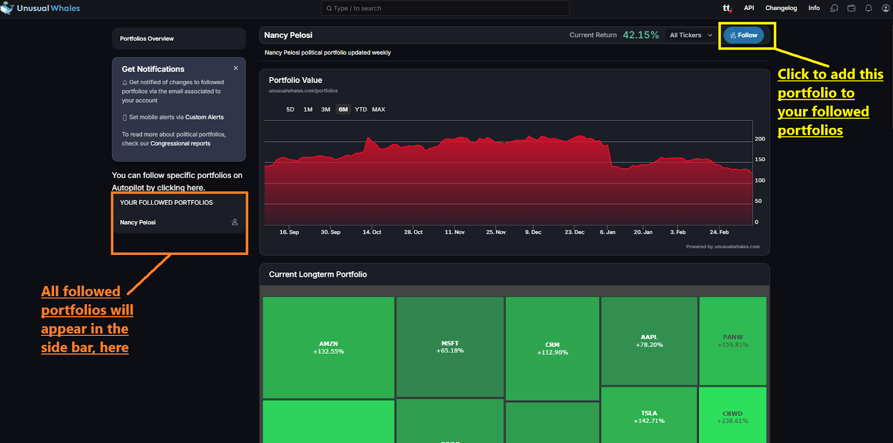Open the Info menu item
The width and height of the screenshot is (893, 443).
(x=814, y=8)
